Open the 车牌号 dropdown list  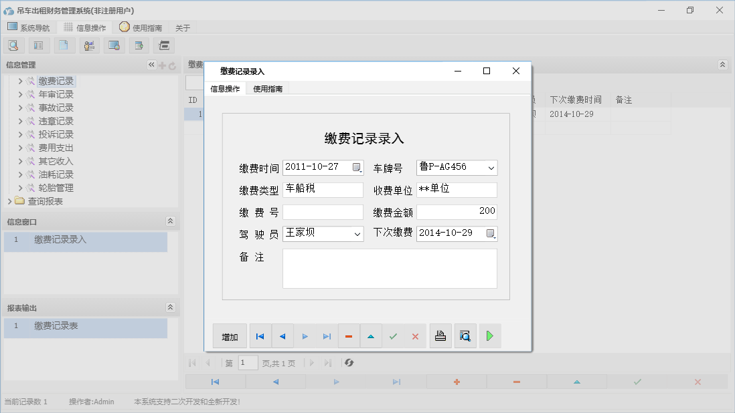pyautogui.click(x=491, y=168)
